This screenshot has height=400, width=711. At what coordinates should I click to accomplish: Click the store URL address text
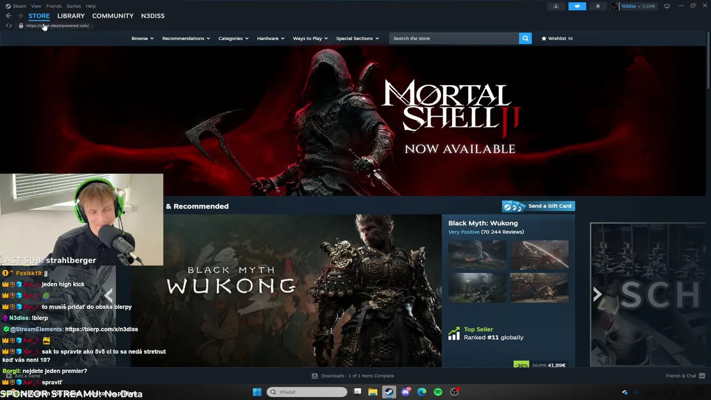point(58,26)
